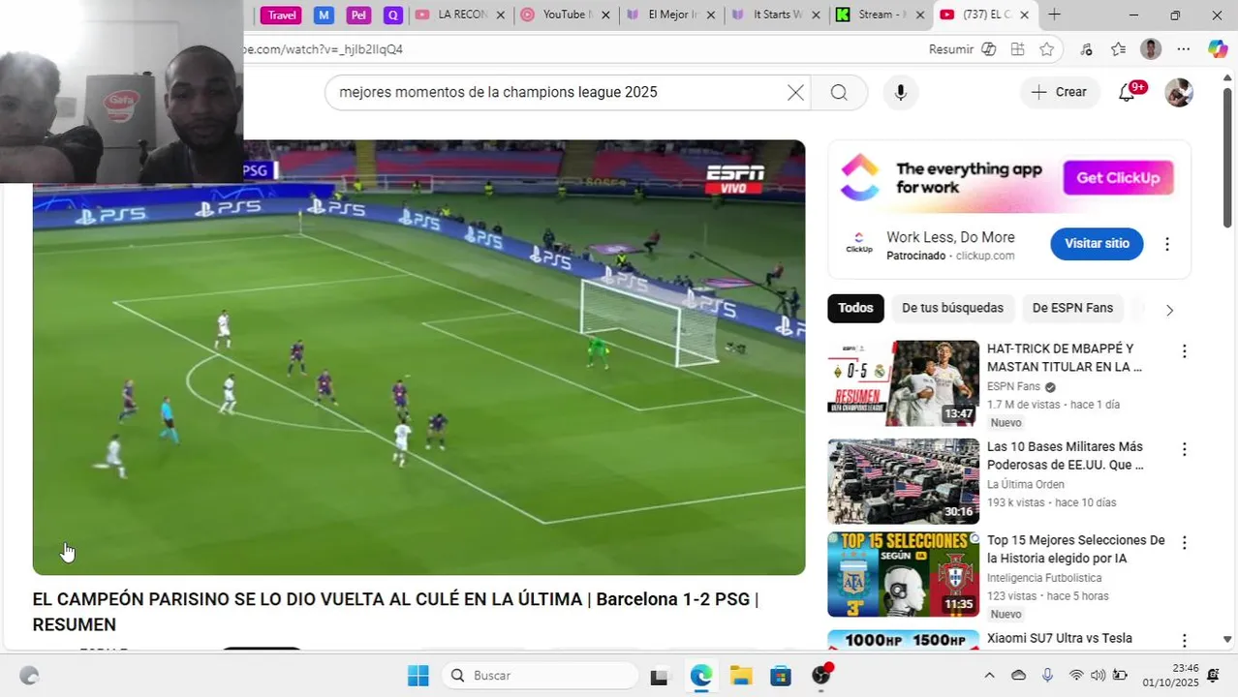The width and height of the screenshot is (1238, 697).
Task: Click the browser address bar URL
Action: [x=323, y=49]
